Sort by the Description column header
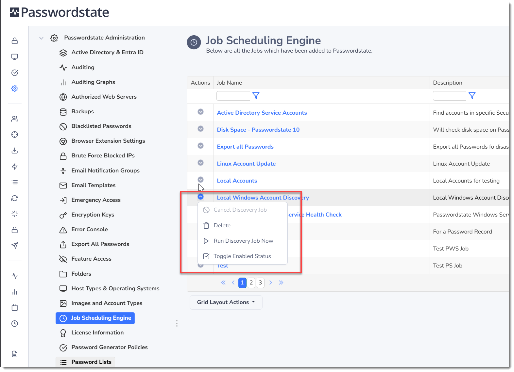The height and width of the screenshot is (372, 514). coord(448,83)
